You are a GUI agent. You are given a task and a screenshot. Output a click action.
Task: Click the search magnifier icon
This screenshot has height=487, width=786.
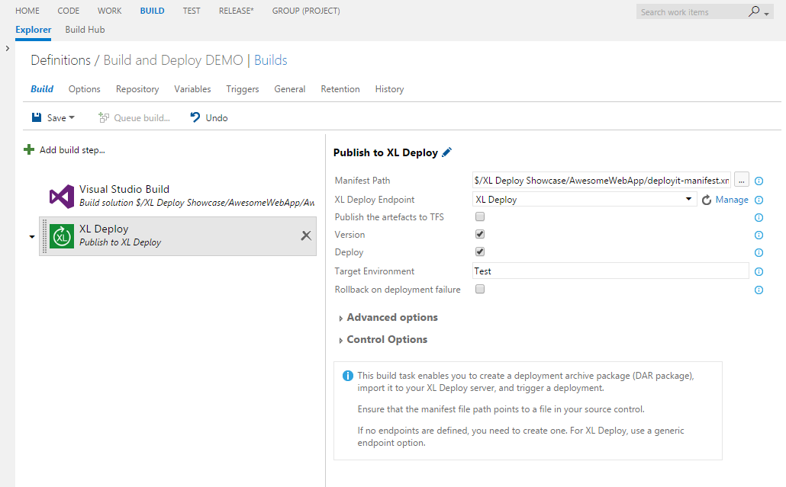click(754, 11)
